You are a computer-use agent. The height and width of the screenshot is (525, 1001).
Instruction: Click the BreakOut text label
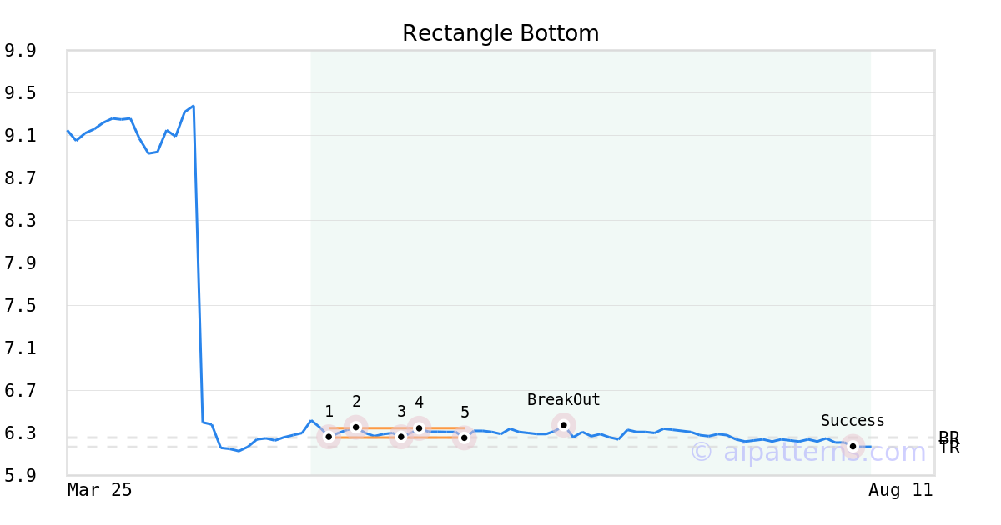tap(564, 400)
